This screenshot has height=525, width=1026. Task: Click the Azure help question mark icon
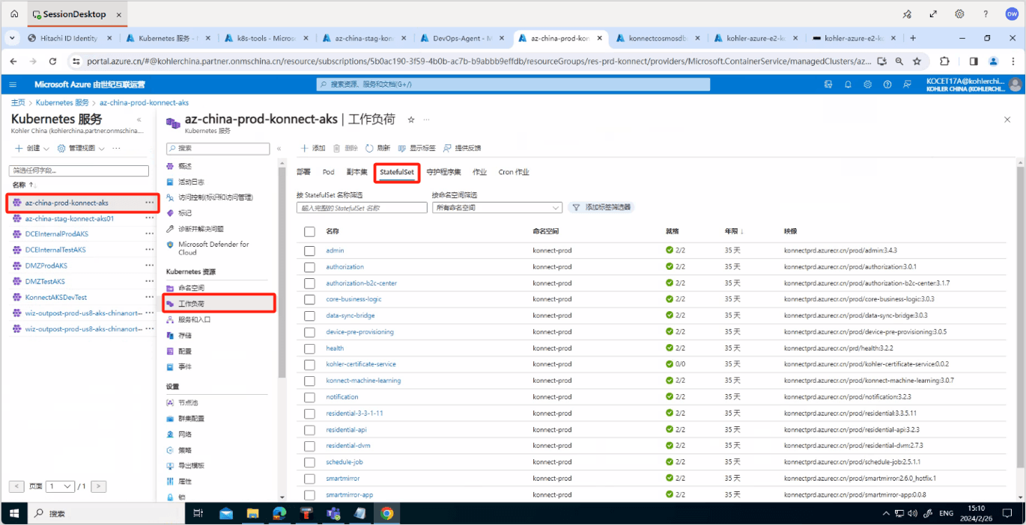887,85
